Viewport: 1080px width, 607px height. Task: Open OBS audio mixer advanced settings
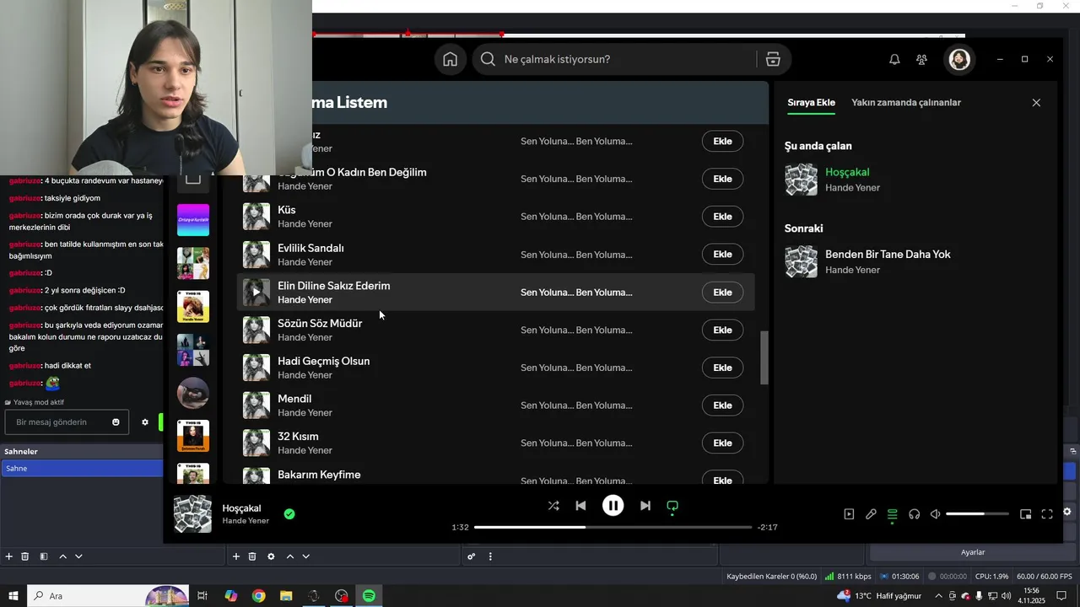coord(472,556)
